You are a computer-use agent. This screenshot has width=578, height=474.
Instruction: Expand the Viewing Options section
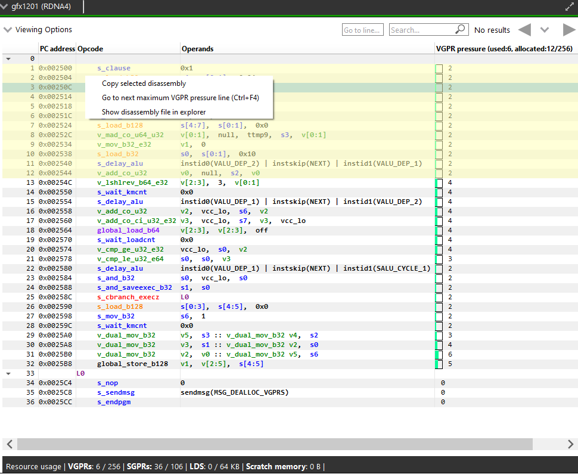coord(7,30)
